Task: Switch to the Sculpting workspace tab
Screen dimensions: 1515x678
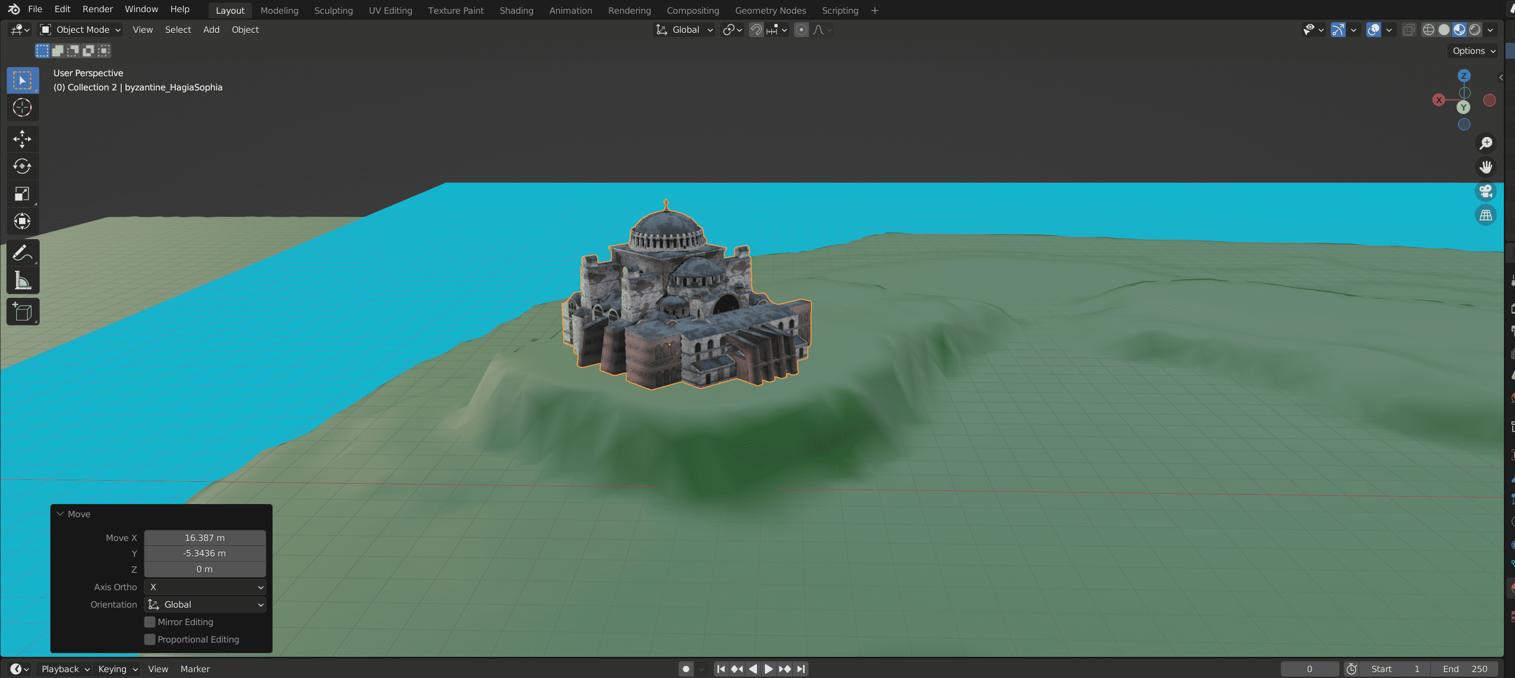Action: [x=333, y=11]
